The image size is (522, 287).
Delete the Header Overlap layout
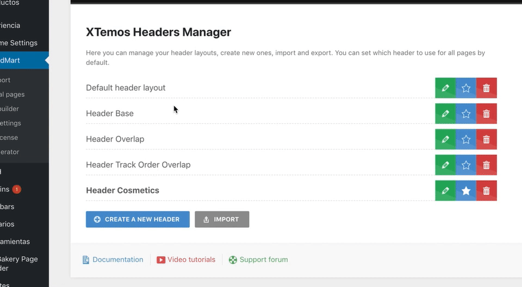[486, 139]
